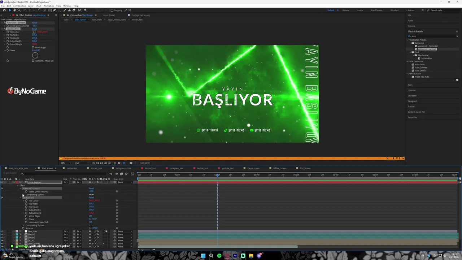The width and height of the screenshot is (462, 260).
Task: Collapse the Animation Presets tree
Action: [x=407, y=40]
